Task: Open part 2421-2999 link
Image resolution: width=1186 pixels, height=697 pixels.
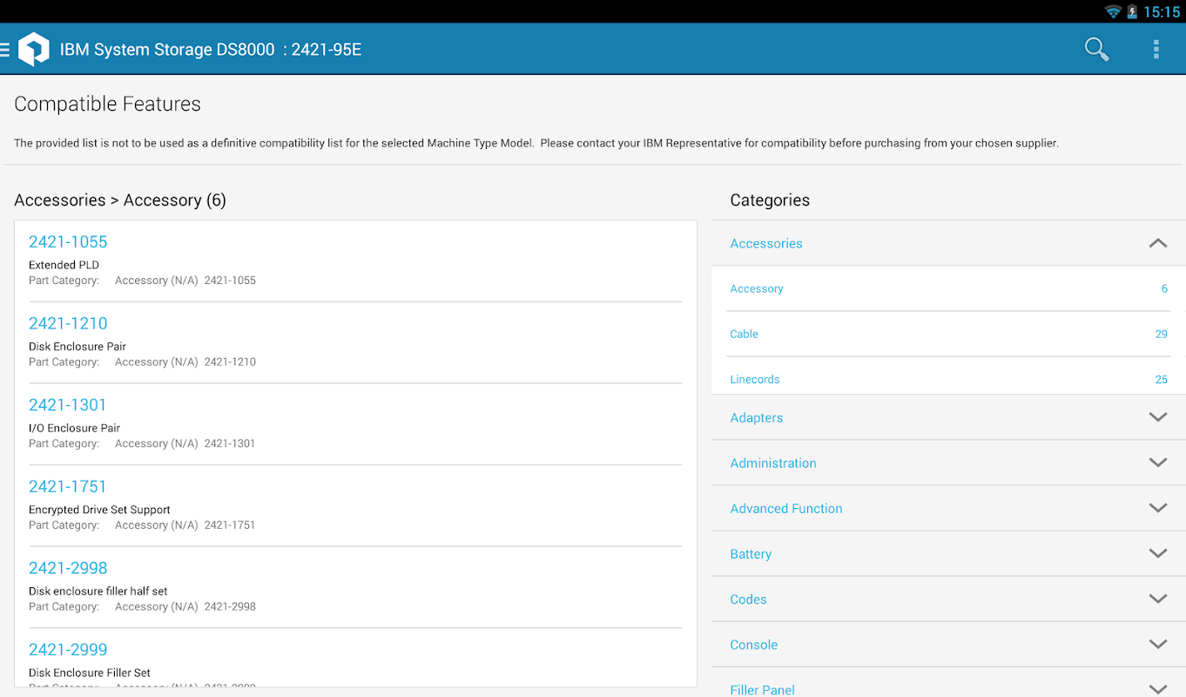Action: [68, 650]
